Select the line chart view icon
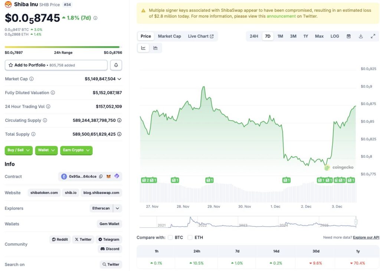Viewport: 380px width, 271px height. coord(143,48)
